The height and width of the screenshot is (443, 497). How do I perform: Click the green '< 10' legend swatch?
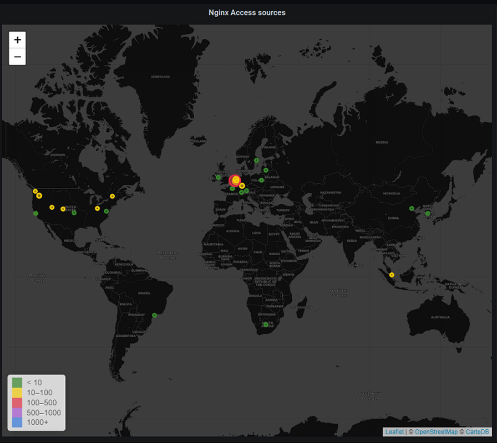(x=17, y=383)
